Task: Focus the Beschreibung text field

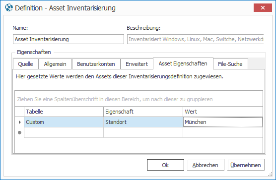Action: [196, 39]
